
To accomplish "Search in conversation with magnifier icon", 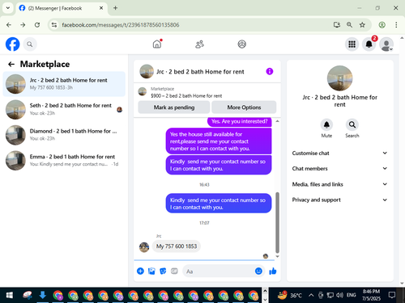I will [352, 124].
